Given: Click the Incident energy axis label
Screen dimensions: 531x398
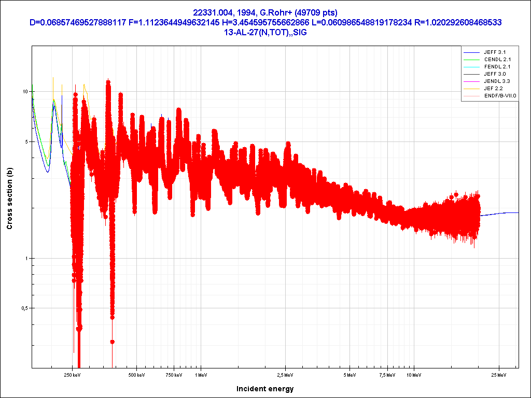Looking at the screenshot, I should 265,389.
